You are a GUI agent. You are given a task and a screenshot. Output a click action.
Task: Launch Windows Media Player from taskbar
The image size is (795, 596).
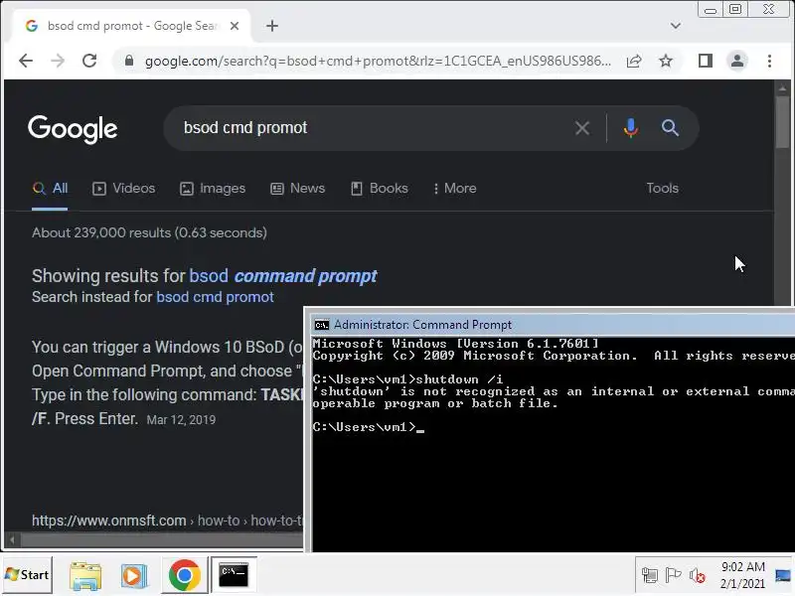click(134, 576)
